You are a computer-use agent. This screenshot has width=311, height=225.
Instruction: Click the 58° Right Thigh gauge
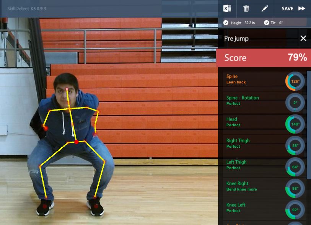295,145
